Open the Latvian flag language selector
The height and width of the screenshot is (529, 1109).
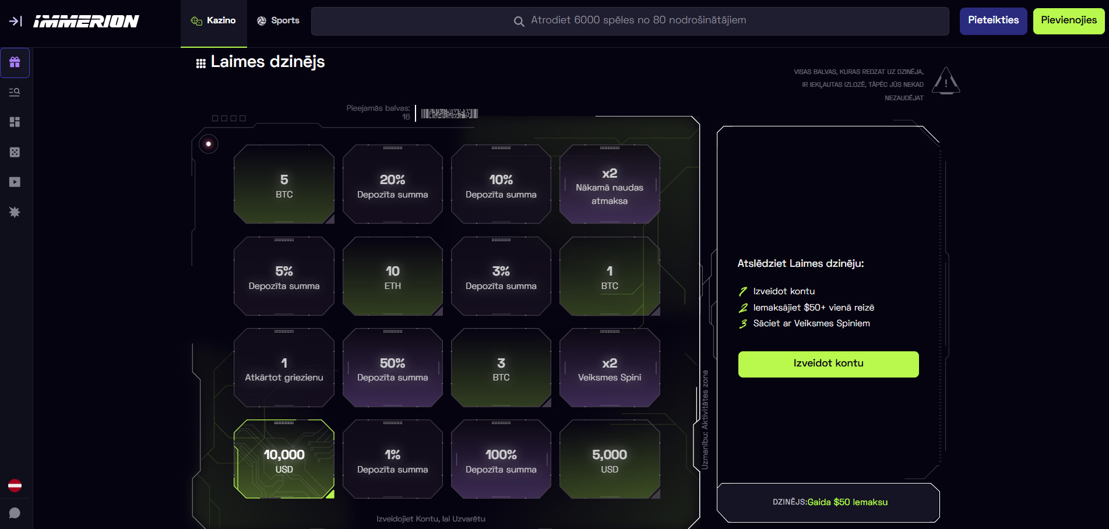[x=15, y=485]
